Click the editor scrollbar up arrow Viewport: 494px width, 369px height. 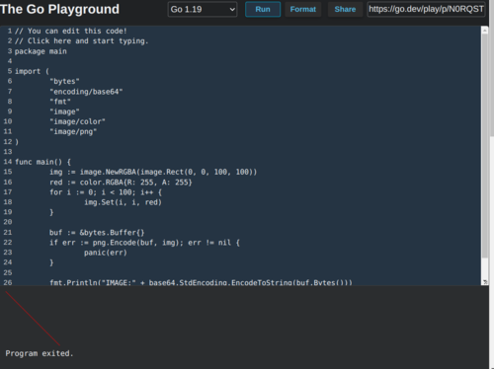coord(484,31)
